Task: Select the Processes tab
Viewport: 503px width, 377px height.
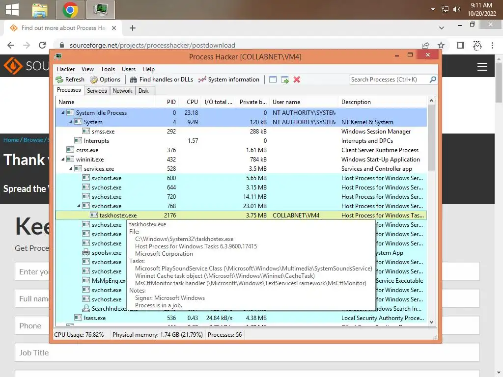Action: 69,90
